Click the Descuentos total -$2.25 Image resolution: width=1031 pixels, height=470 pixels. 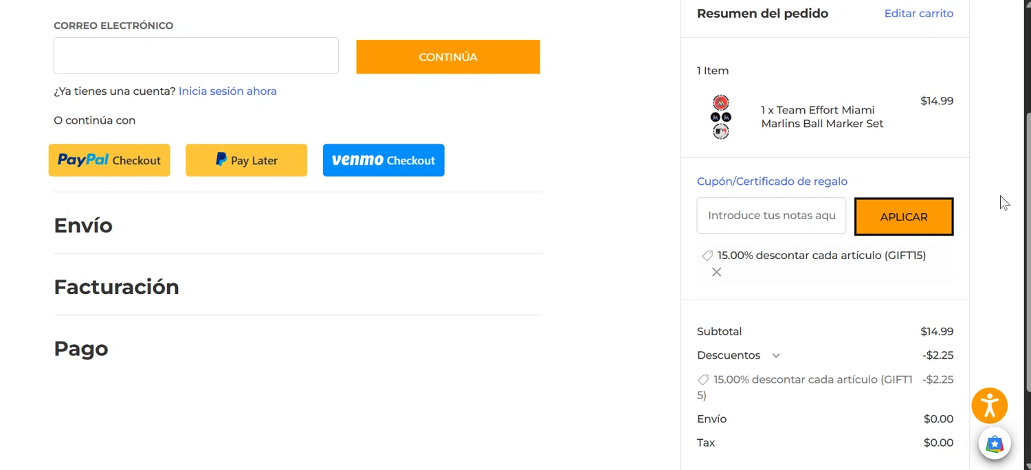938,355
